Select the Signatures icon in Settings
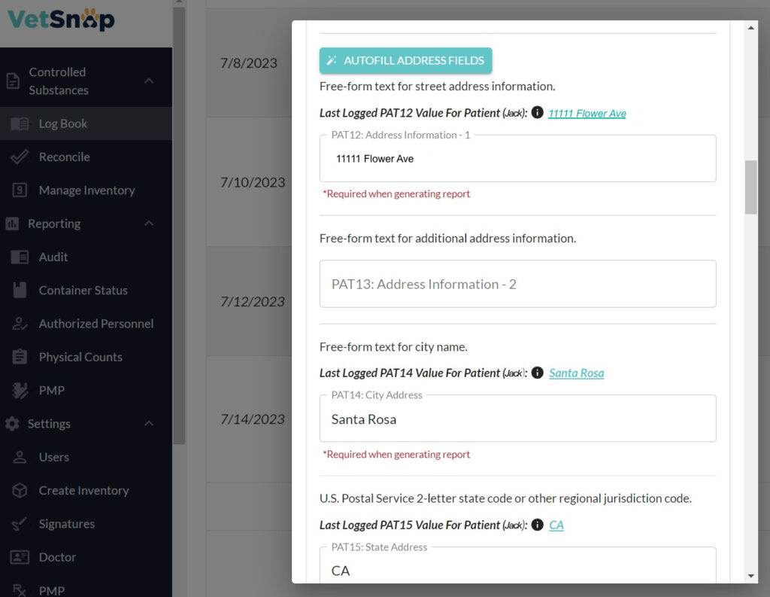The width and height of the screenshot is (770, 597). point(18,523)
